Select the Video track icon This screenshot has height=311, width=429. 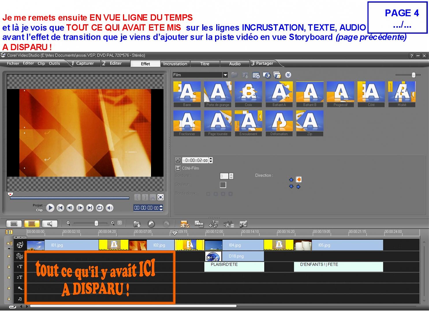click(x=20, y=245)
